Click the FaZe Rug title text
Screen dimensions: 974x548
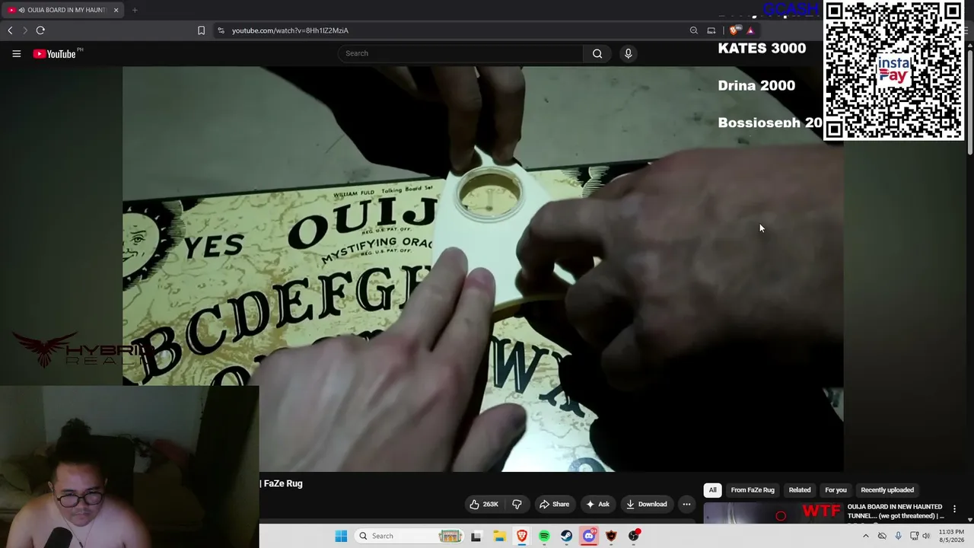283,483
